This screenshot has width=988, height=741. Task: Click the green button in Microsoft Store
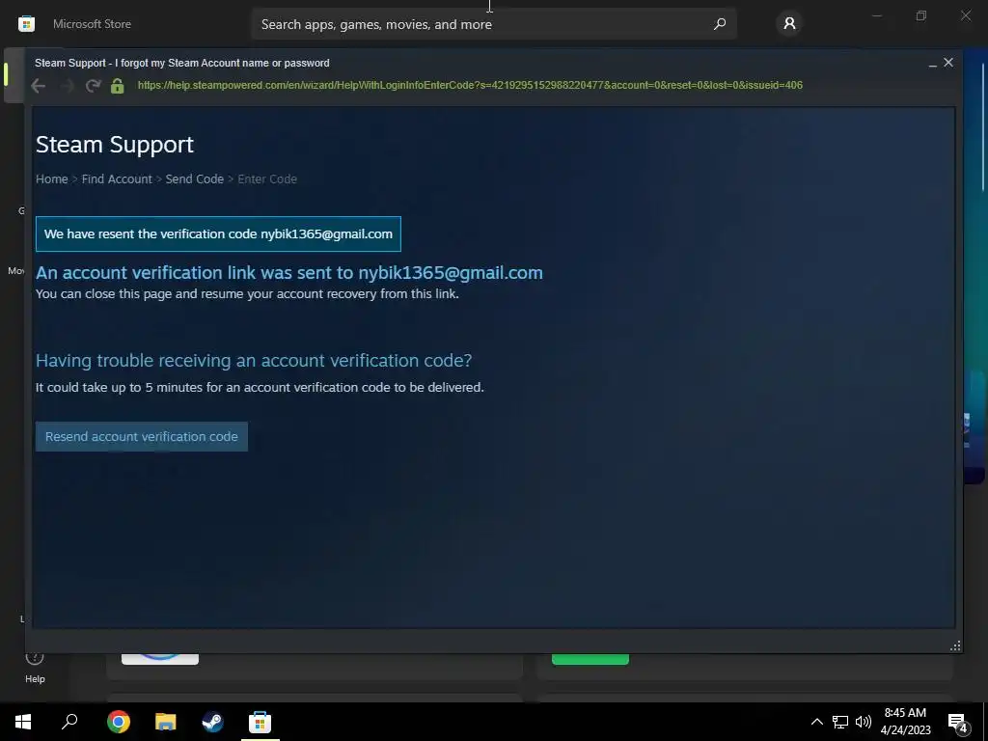click(x=590, y=658)
